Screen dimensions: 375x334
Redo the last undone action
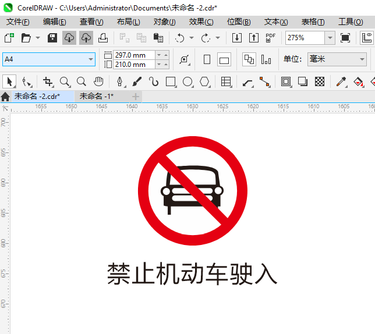point(206,38)
